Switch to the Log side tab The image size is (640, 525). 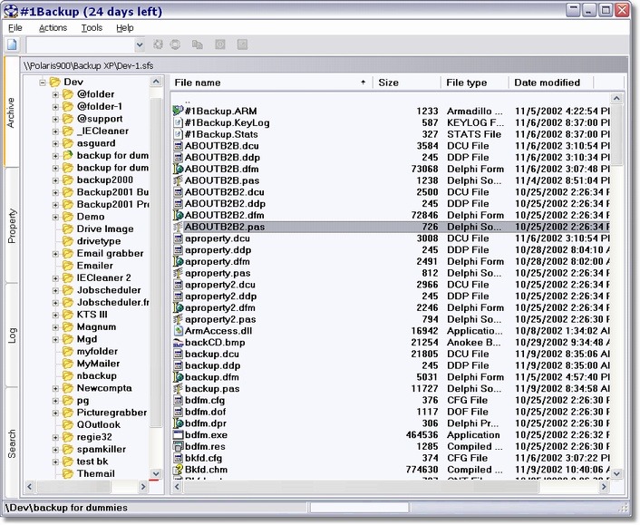(12, 335)
